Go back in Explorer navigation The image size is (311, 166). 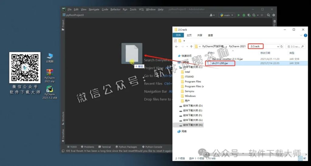tap(176, 46)
